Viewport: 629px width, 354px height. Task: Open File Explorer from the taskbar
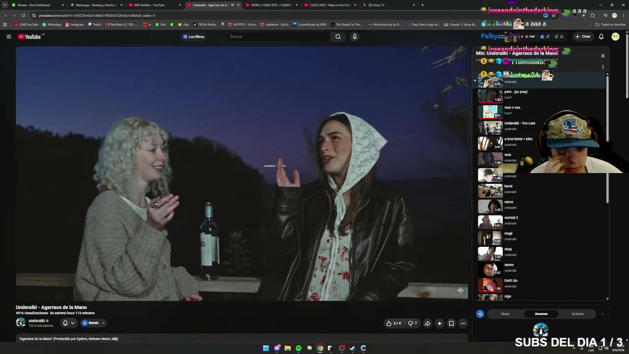point(287,348)
